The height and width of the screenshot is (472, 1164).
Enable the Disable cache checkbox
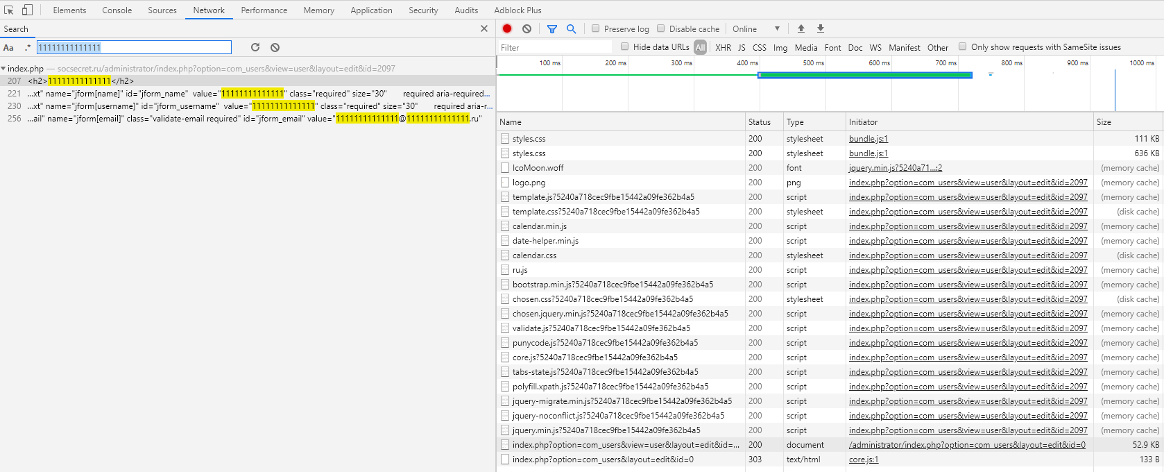[661, 28]
